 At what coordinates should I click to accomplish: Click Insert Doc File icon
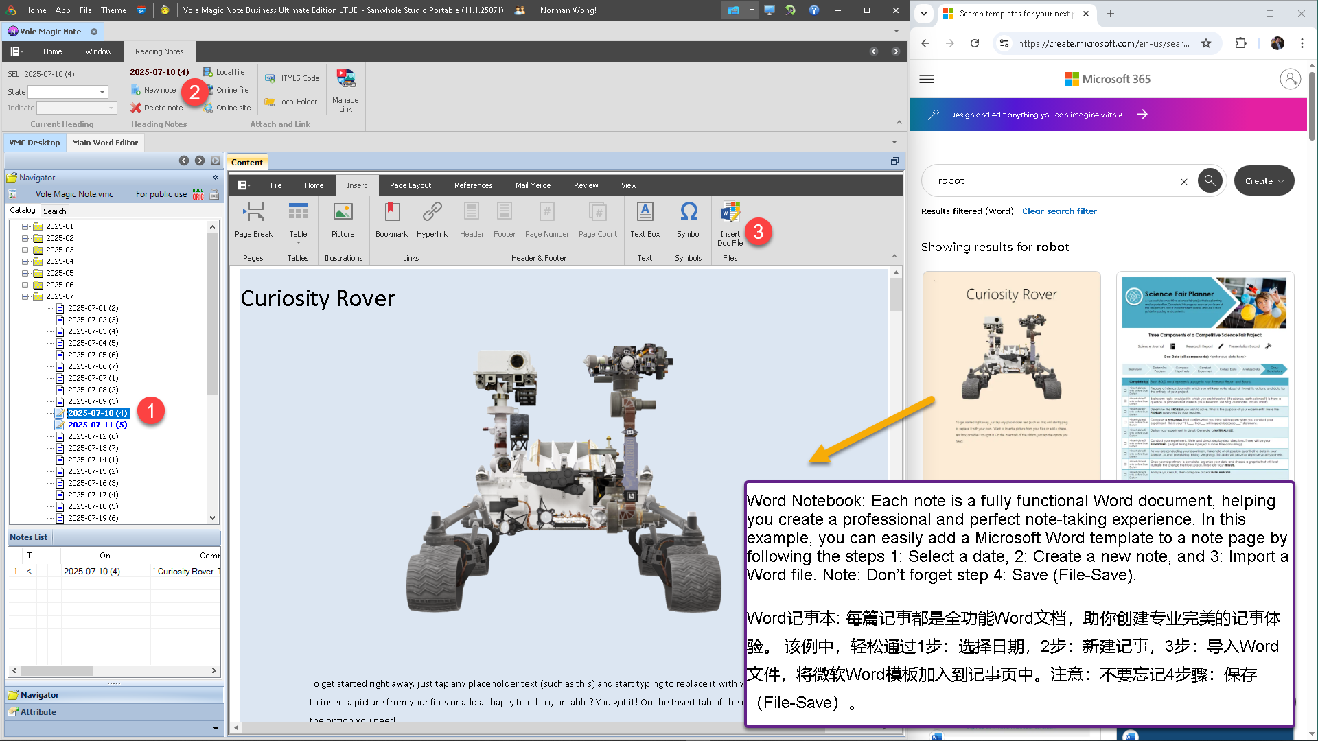click(x=730, y=212)
